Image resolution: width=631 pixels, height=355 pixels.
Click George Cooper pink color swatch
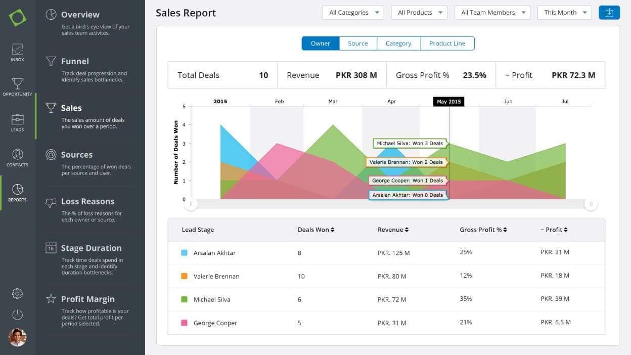[x=185, y=323]
